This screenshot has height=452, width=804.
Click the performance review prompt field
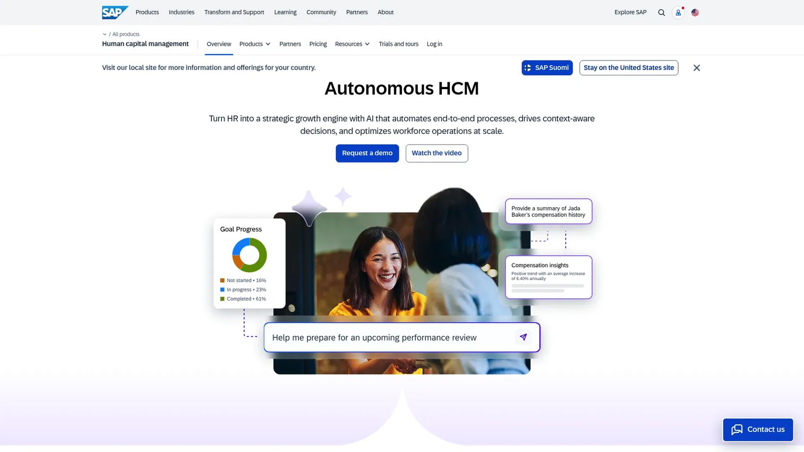pos(402,337)
